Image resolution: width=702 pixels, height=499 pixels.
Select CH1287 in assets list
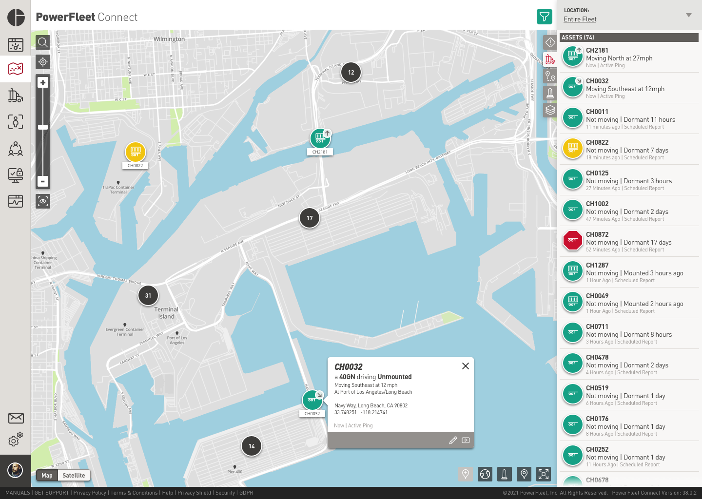coord(629,272)
